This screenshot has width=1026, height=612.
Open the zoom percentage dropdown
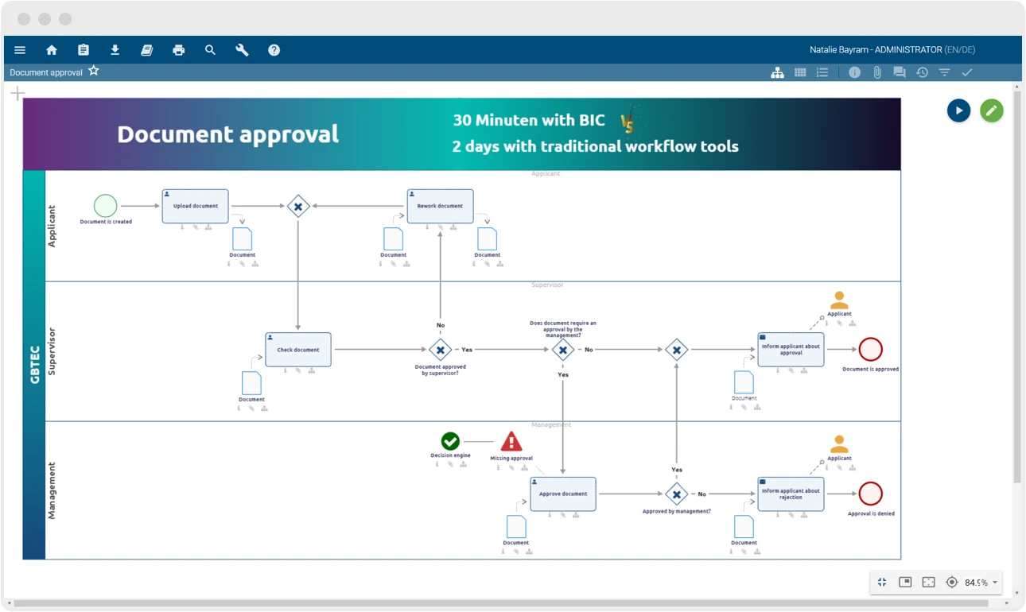(994, 583)
